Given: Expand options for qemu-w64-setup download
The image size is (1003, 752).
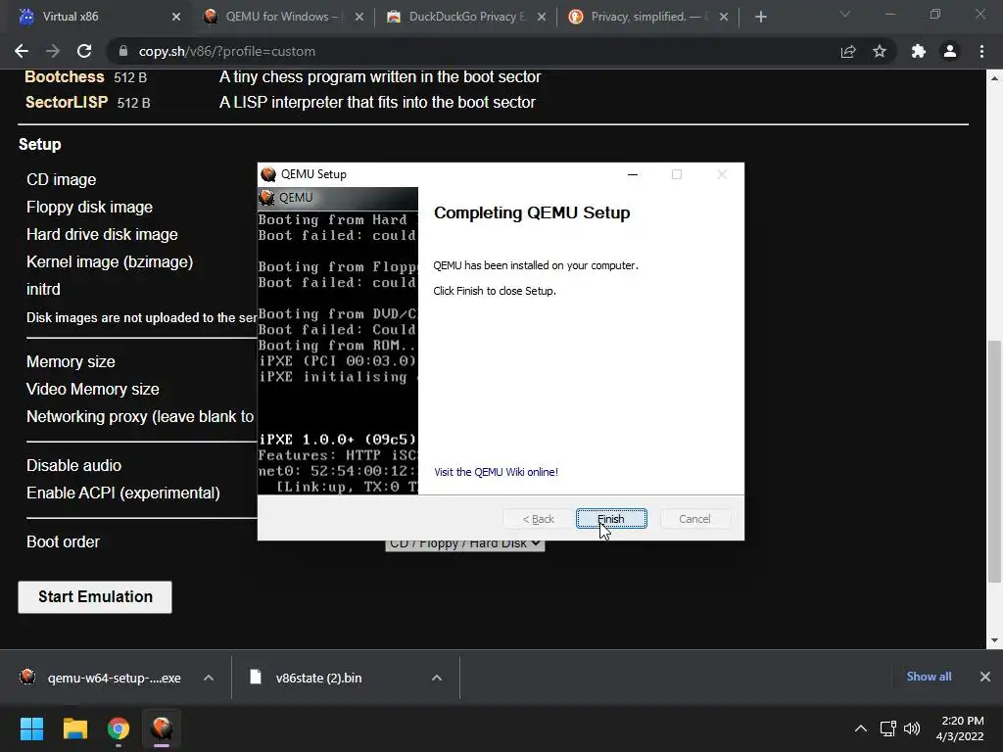Looking at the screenshot, I should tap(209, 678).
